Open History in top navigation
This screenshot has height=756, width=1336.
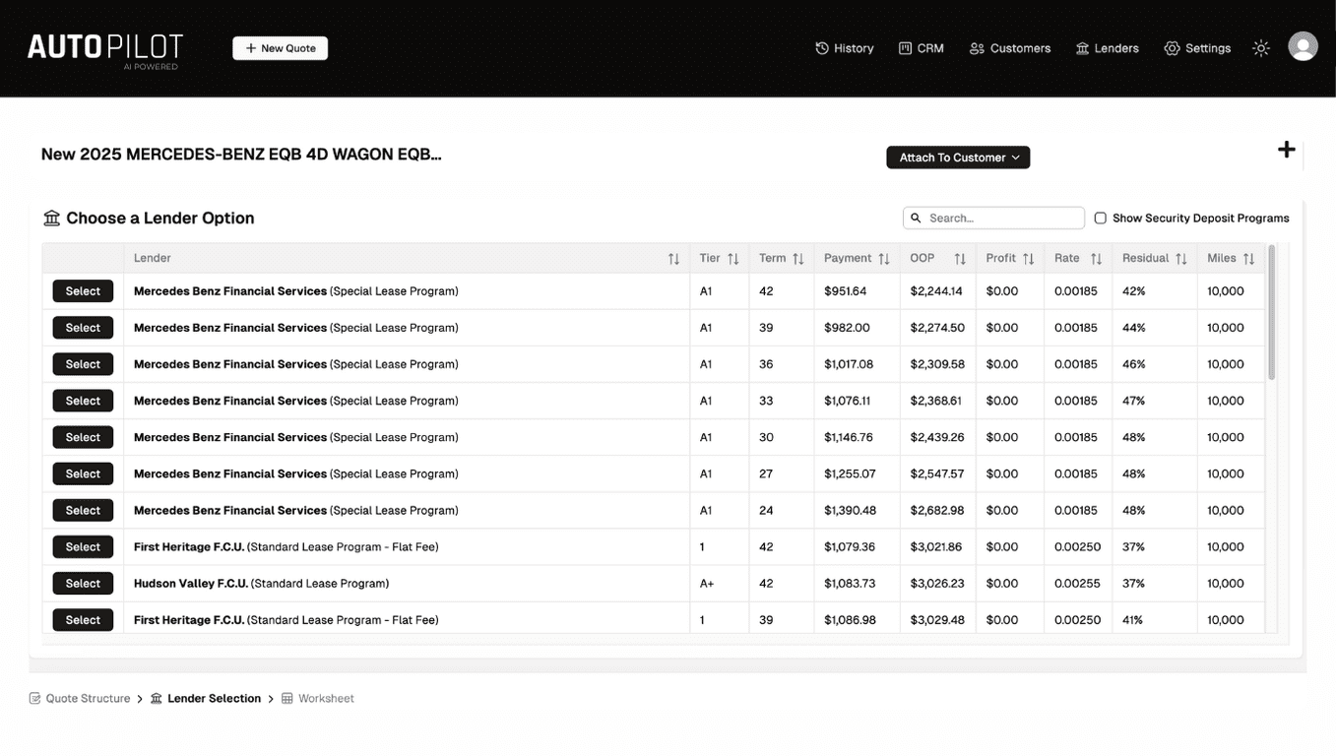845,48
